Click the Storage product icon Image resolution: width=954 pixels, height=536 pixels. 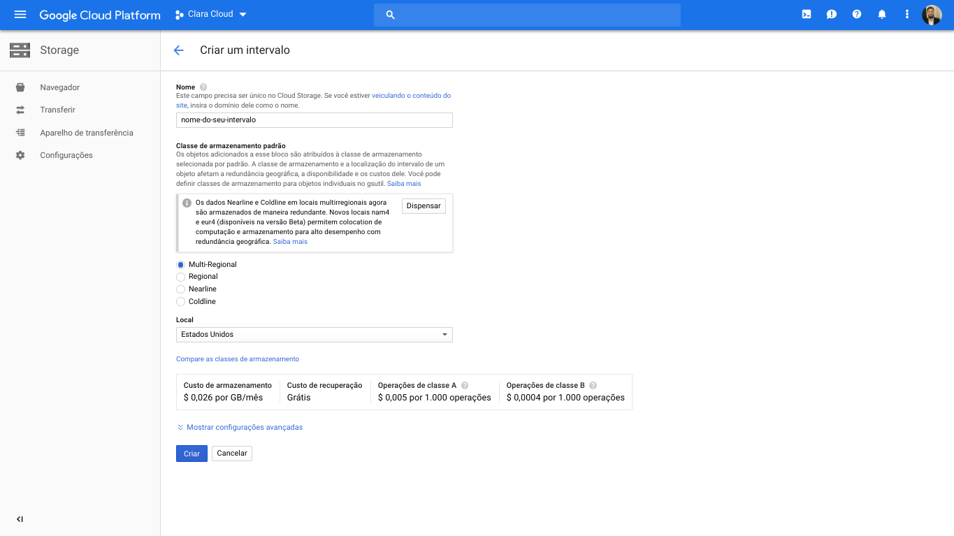[20, 50]
